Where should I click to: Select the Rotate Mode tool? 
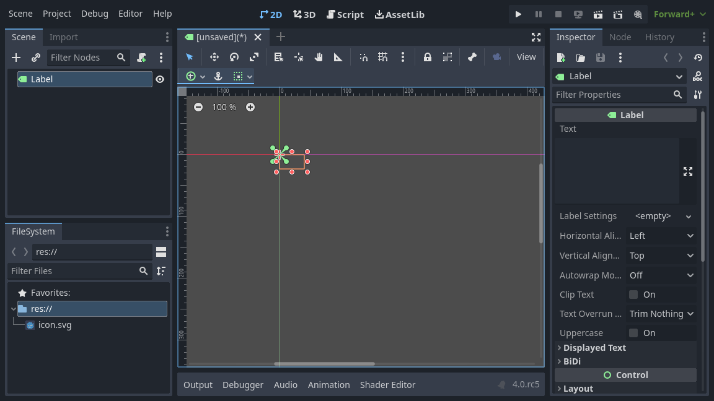234,56
